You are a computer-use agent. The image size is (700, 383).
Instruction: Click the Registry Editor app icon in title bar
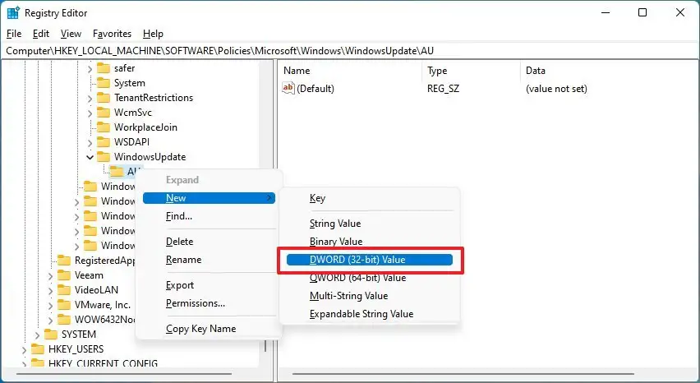(x=14, y=12)
